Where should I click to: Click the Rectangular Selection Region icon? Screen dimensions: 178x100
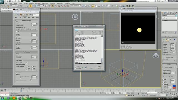pos(24,6)
